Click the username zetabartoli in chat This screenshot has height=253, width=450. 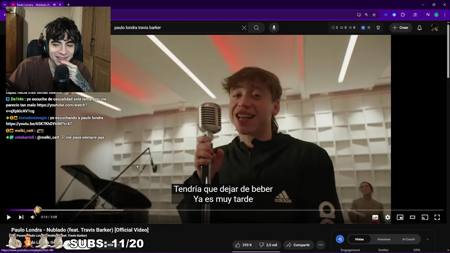click(25, 137)
